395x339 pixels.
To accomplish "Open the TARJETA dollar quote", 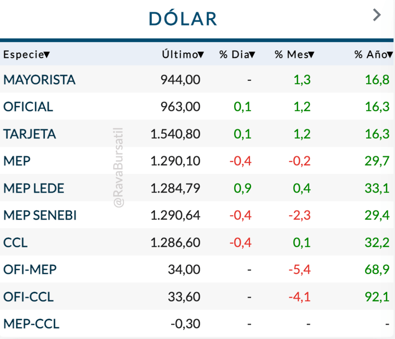I will click(30, 134).
